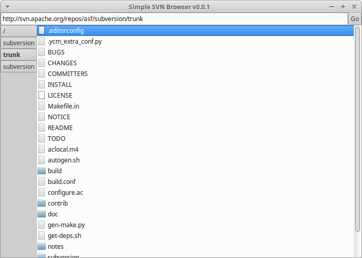This screenshot has width=362, height=258.
Task: Click the trunk path button
Action: [x=18, y=55]
